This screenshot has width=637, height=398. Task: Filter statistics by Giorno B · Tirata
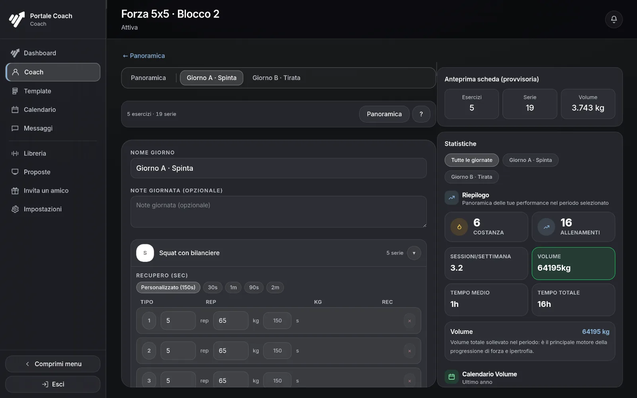(471, 177)
